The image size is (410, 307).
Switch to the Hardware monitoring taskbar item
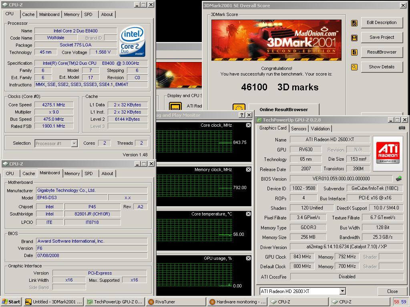pyautogui.click(x=237, y=302)
